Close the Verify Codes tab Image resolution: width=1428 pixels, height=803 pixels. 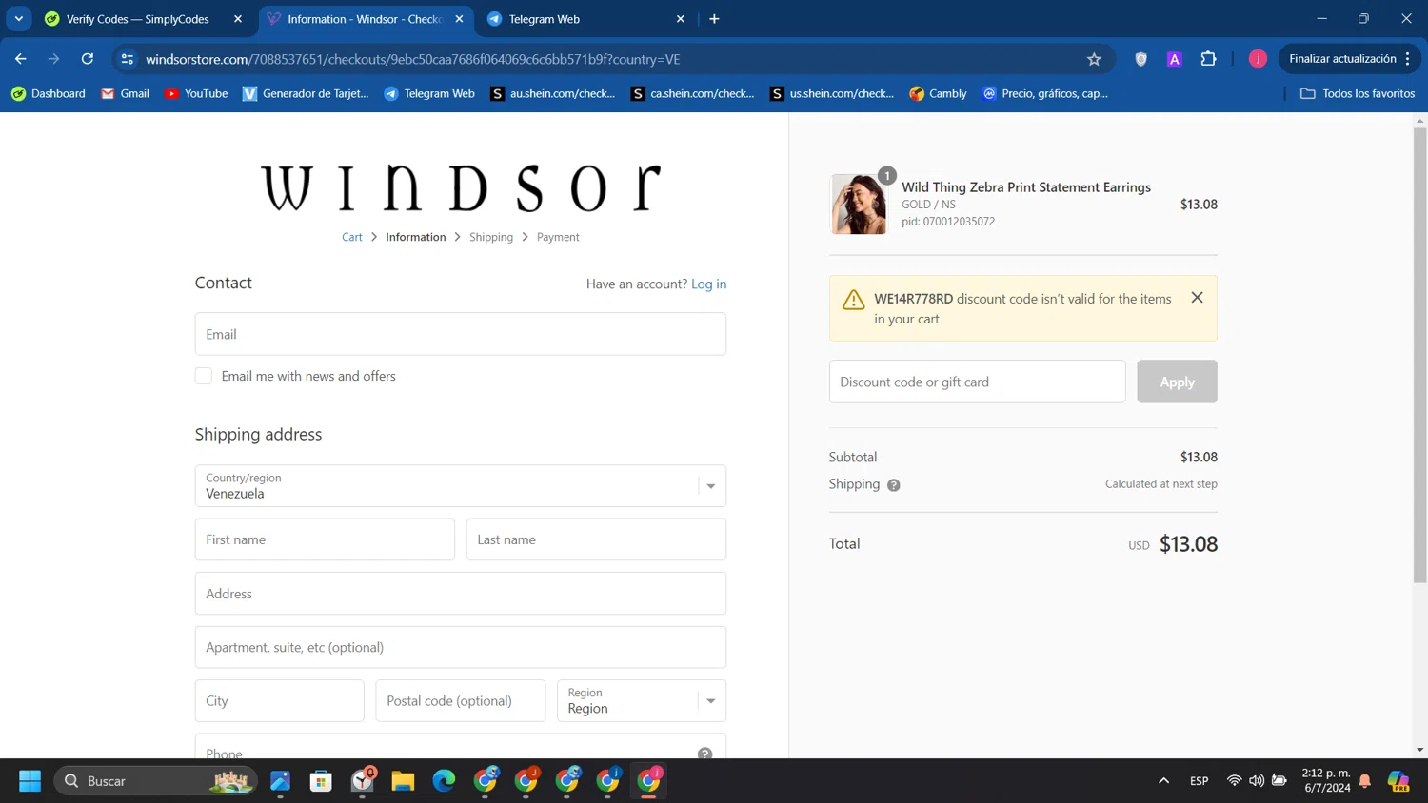[x=238, y=19]
